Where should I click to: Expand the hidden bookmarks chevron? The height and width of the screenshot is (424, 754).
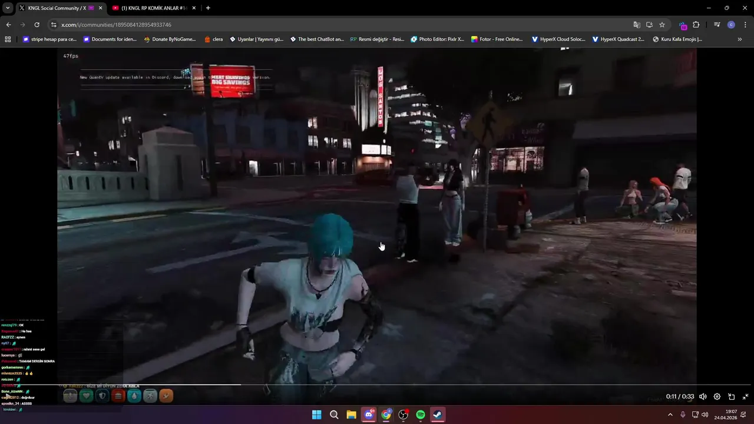740,39
